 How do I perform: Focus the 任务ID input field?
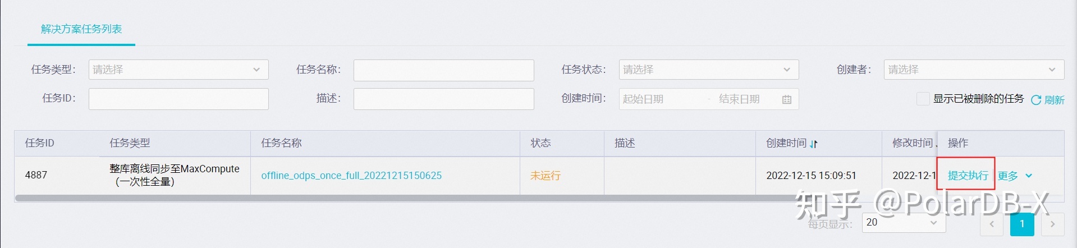click(x=178, y=99)
